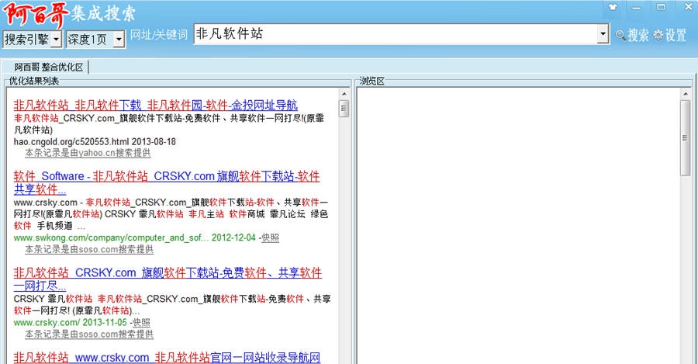Click the skin shirt icon in title bar
Image resolution: width=698 pixels, height=364 pixels.
pos(613,7)
